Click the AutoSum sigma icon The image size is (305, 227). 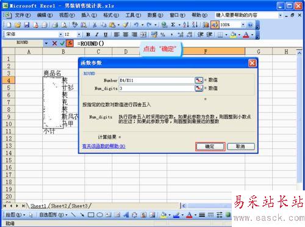(x=173, y=25)
